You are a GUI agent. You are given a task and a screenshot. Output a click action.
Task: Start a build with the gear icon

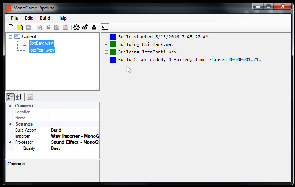(76, 27)
